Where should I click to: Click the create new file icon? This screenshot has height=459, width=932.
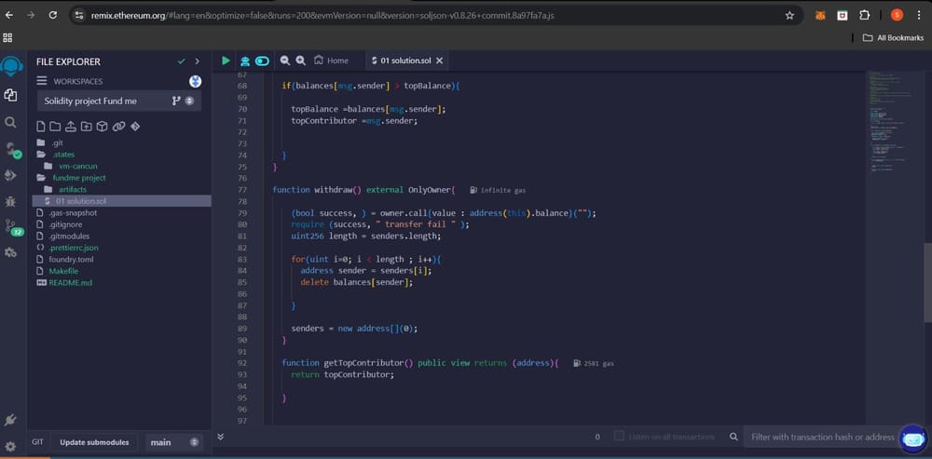[x=40, y=127]
